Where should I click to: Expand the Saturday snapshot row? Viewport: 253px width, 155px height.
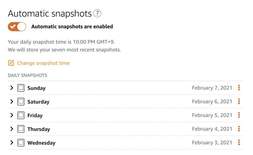[12, 101]
